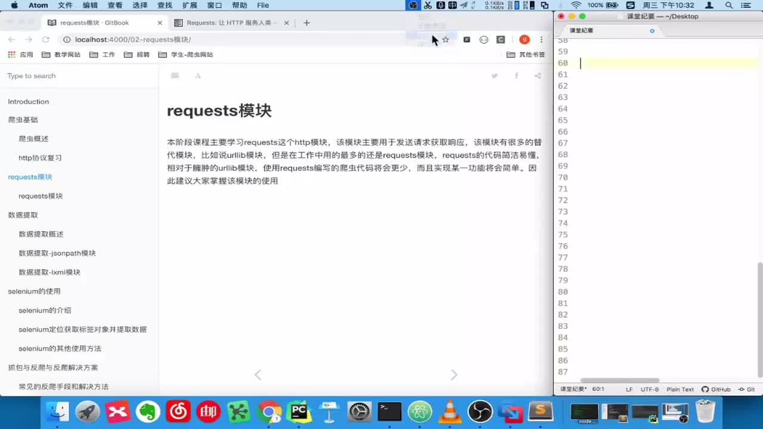Open selenium的介绍 sidebar entry
The image size is (763, 429).
pos(45,310)
